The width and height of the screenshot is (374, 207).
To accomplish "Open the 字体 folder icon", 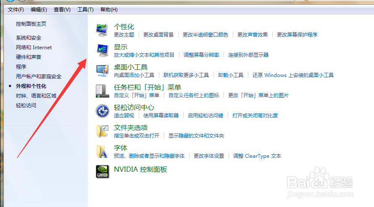I will click(103, 151).
